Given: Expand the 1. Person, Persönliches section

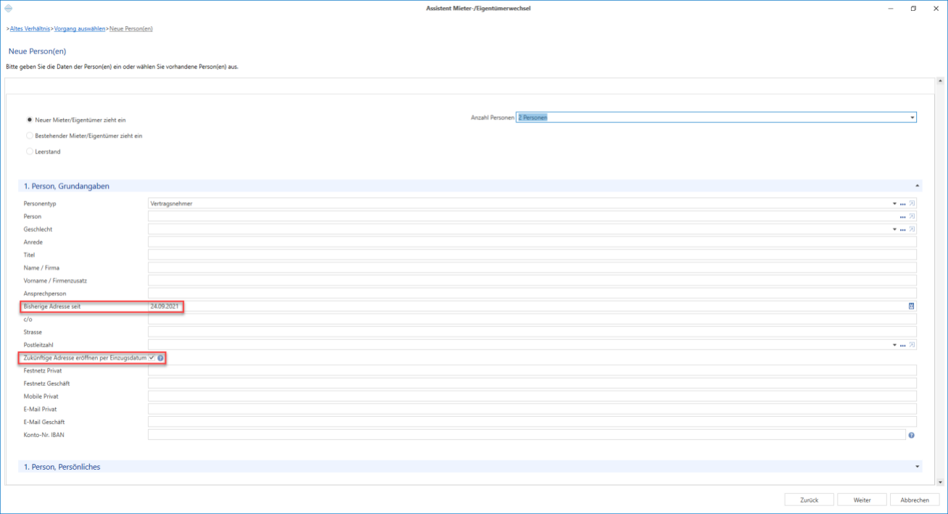Looking at the screenshot, I should pos(918,467).
